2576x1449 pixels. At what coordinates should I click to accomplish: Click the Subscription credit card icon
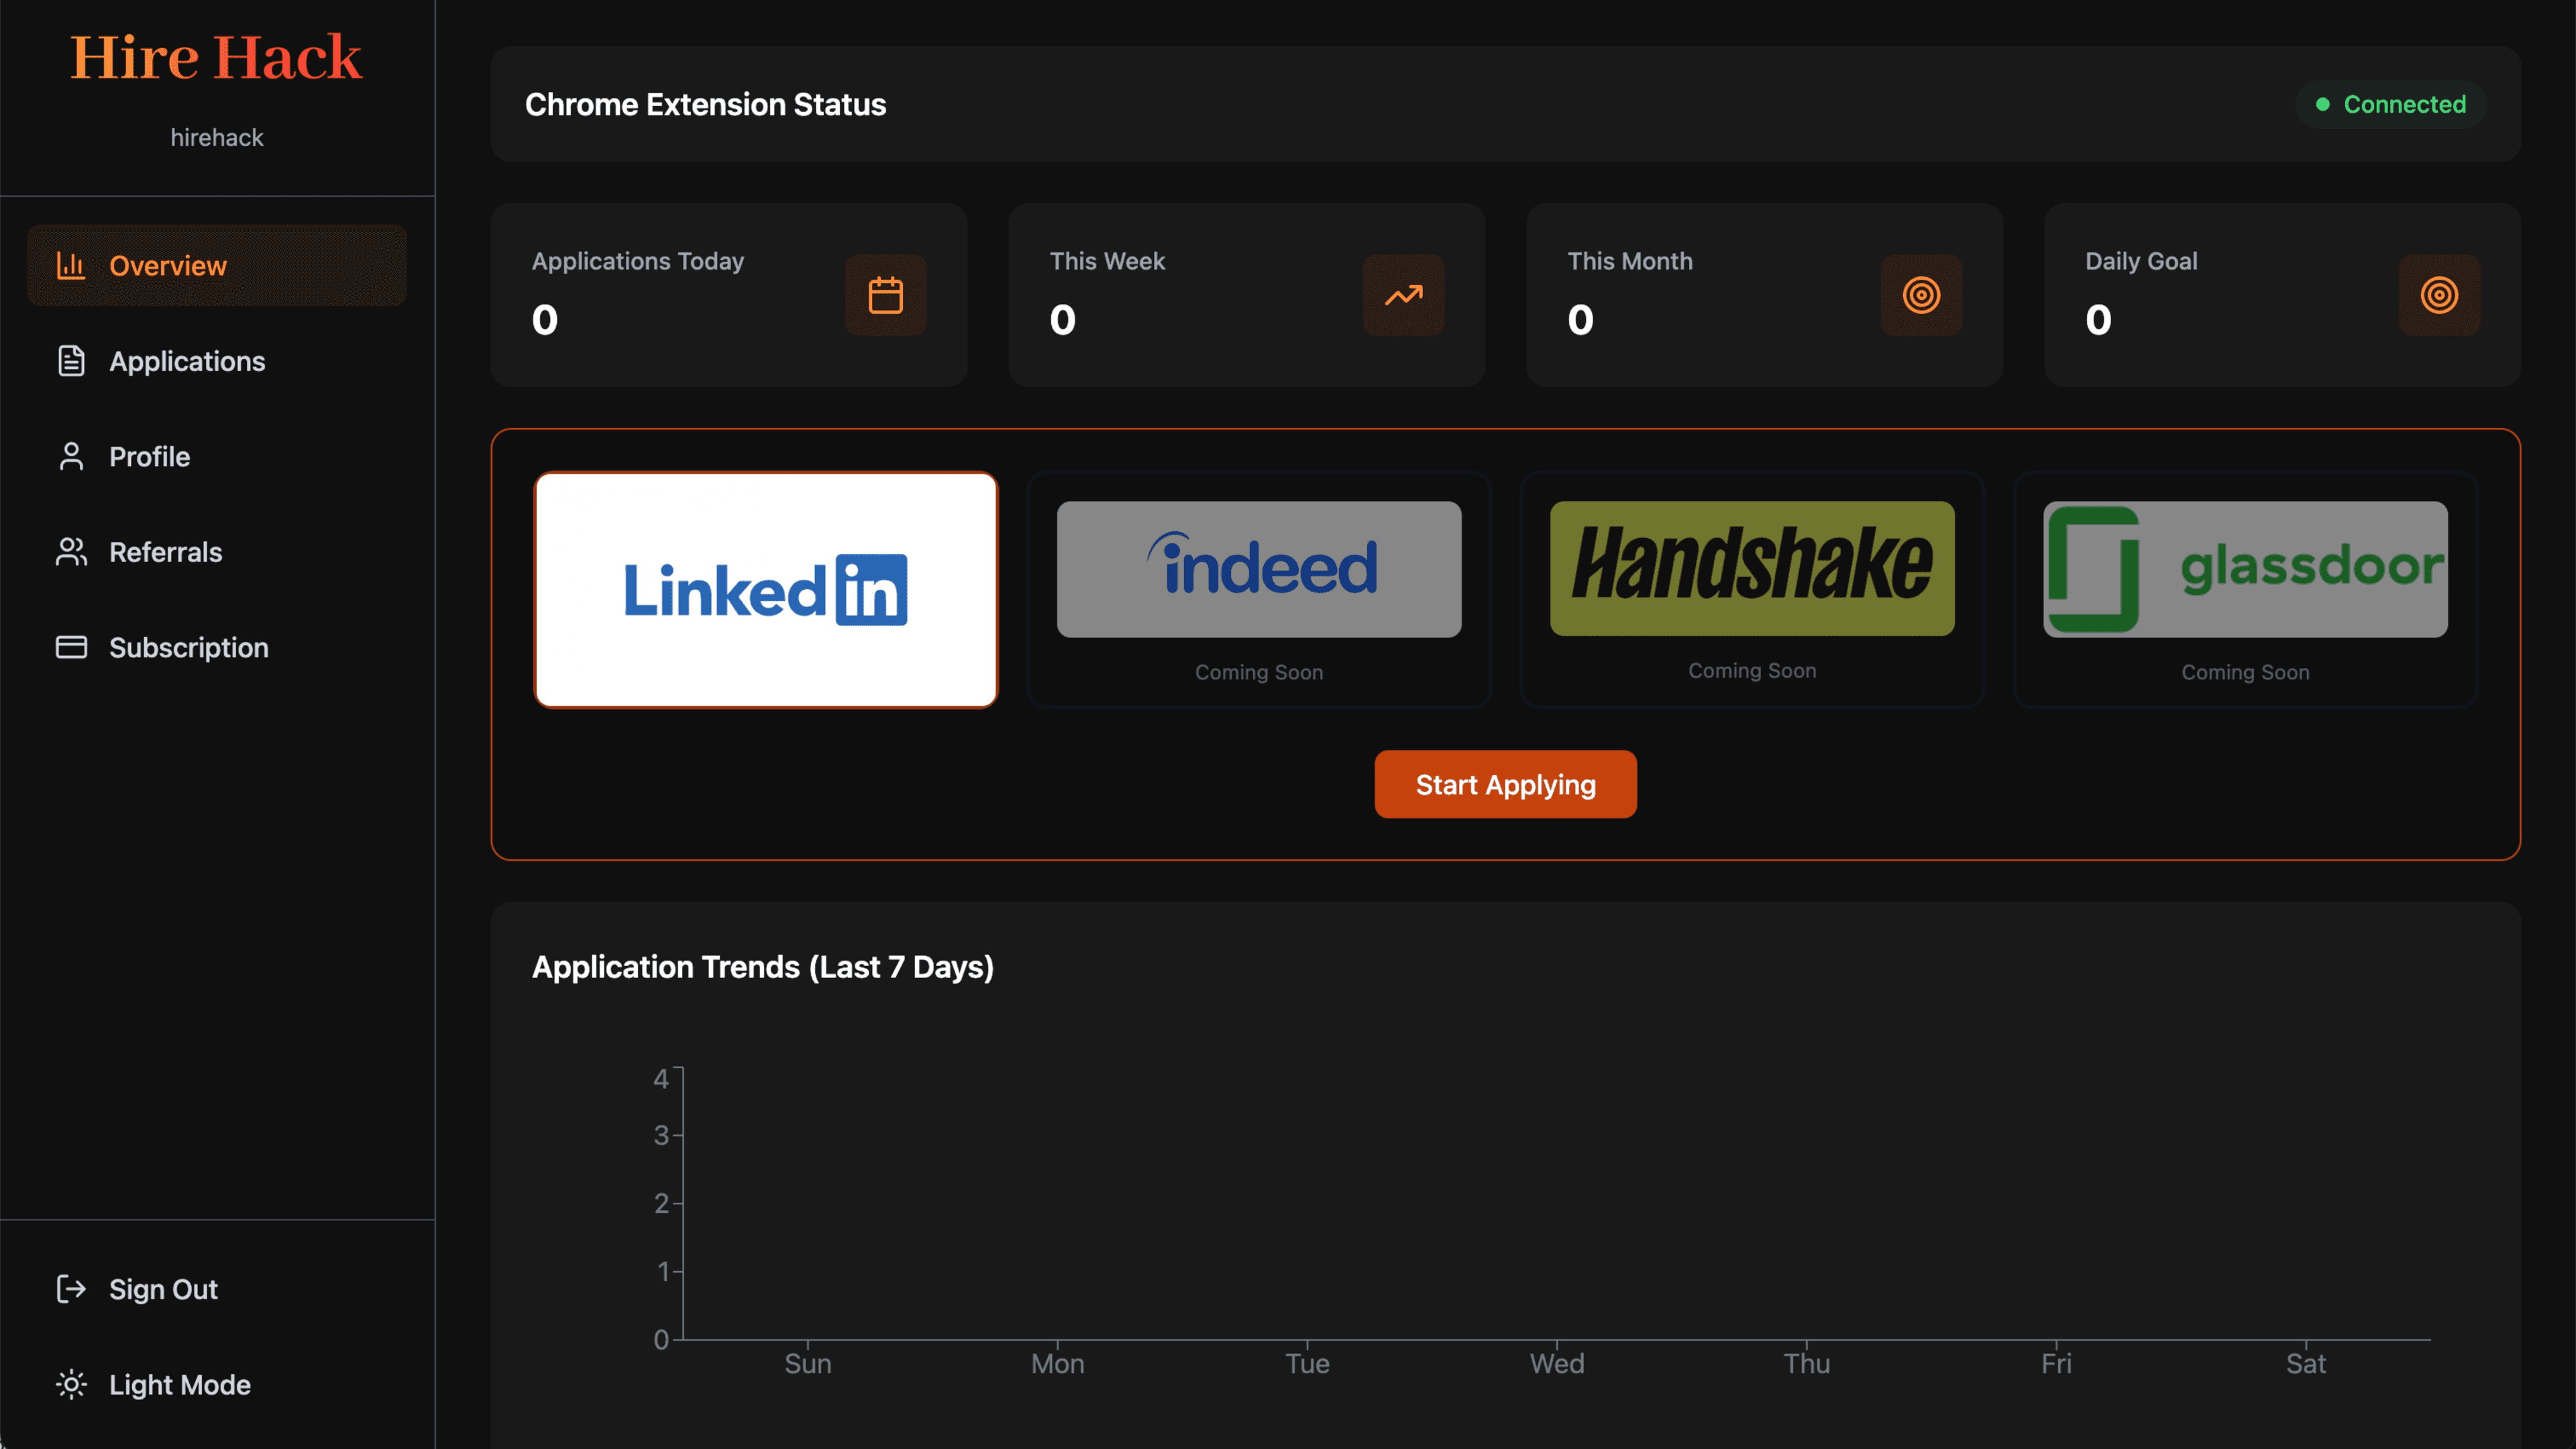click(x=71, y=647)
